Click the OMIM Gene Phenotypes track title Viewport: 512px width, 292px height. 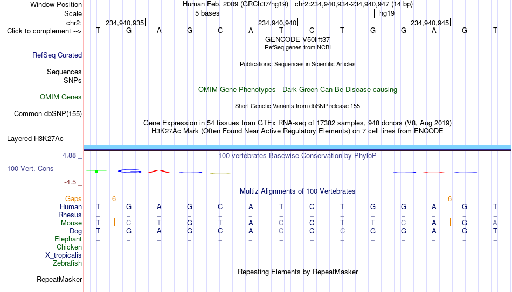pyautogui.click(x=297, y=90)
